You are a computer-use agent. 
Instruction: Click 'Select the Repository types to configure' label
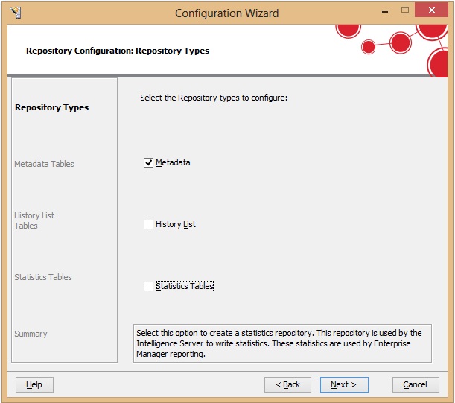[214, 98]
